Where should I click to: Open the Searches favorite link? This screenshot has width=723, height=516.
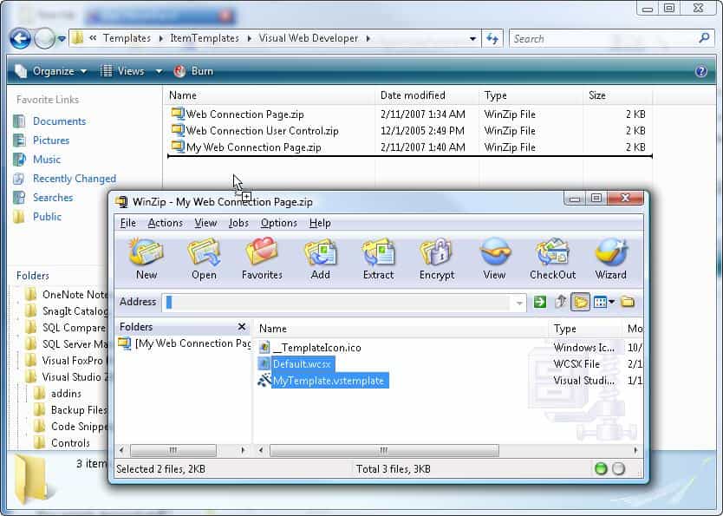[x=53, y=198]
